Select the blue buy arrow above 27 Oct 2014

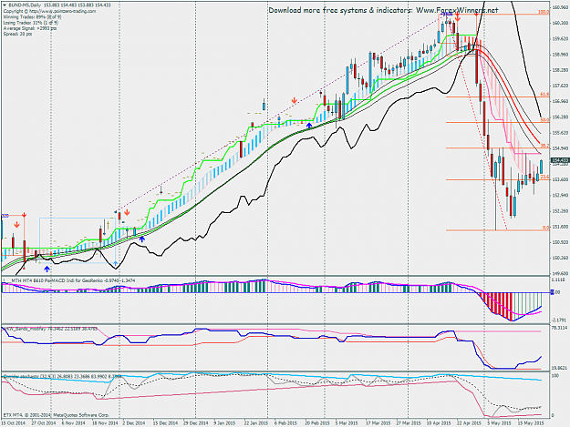(47, 269)
